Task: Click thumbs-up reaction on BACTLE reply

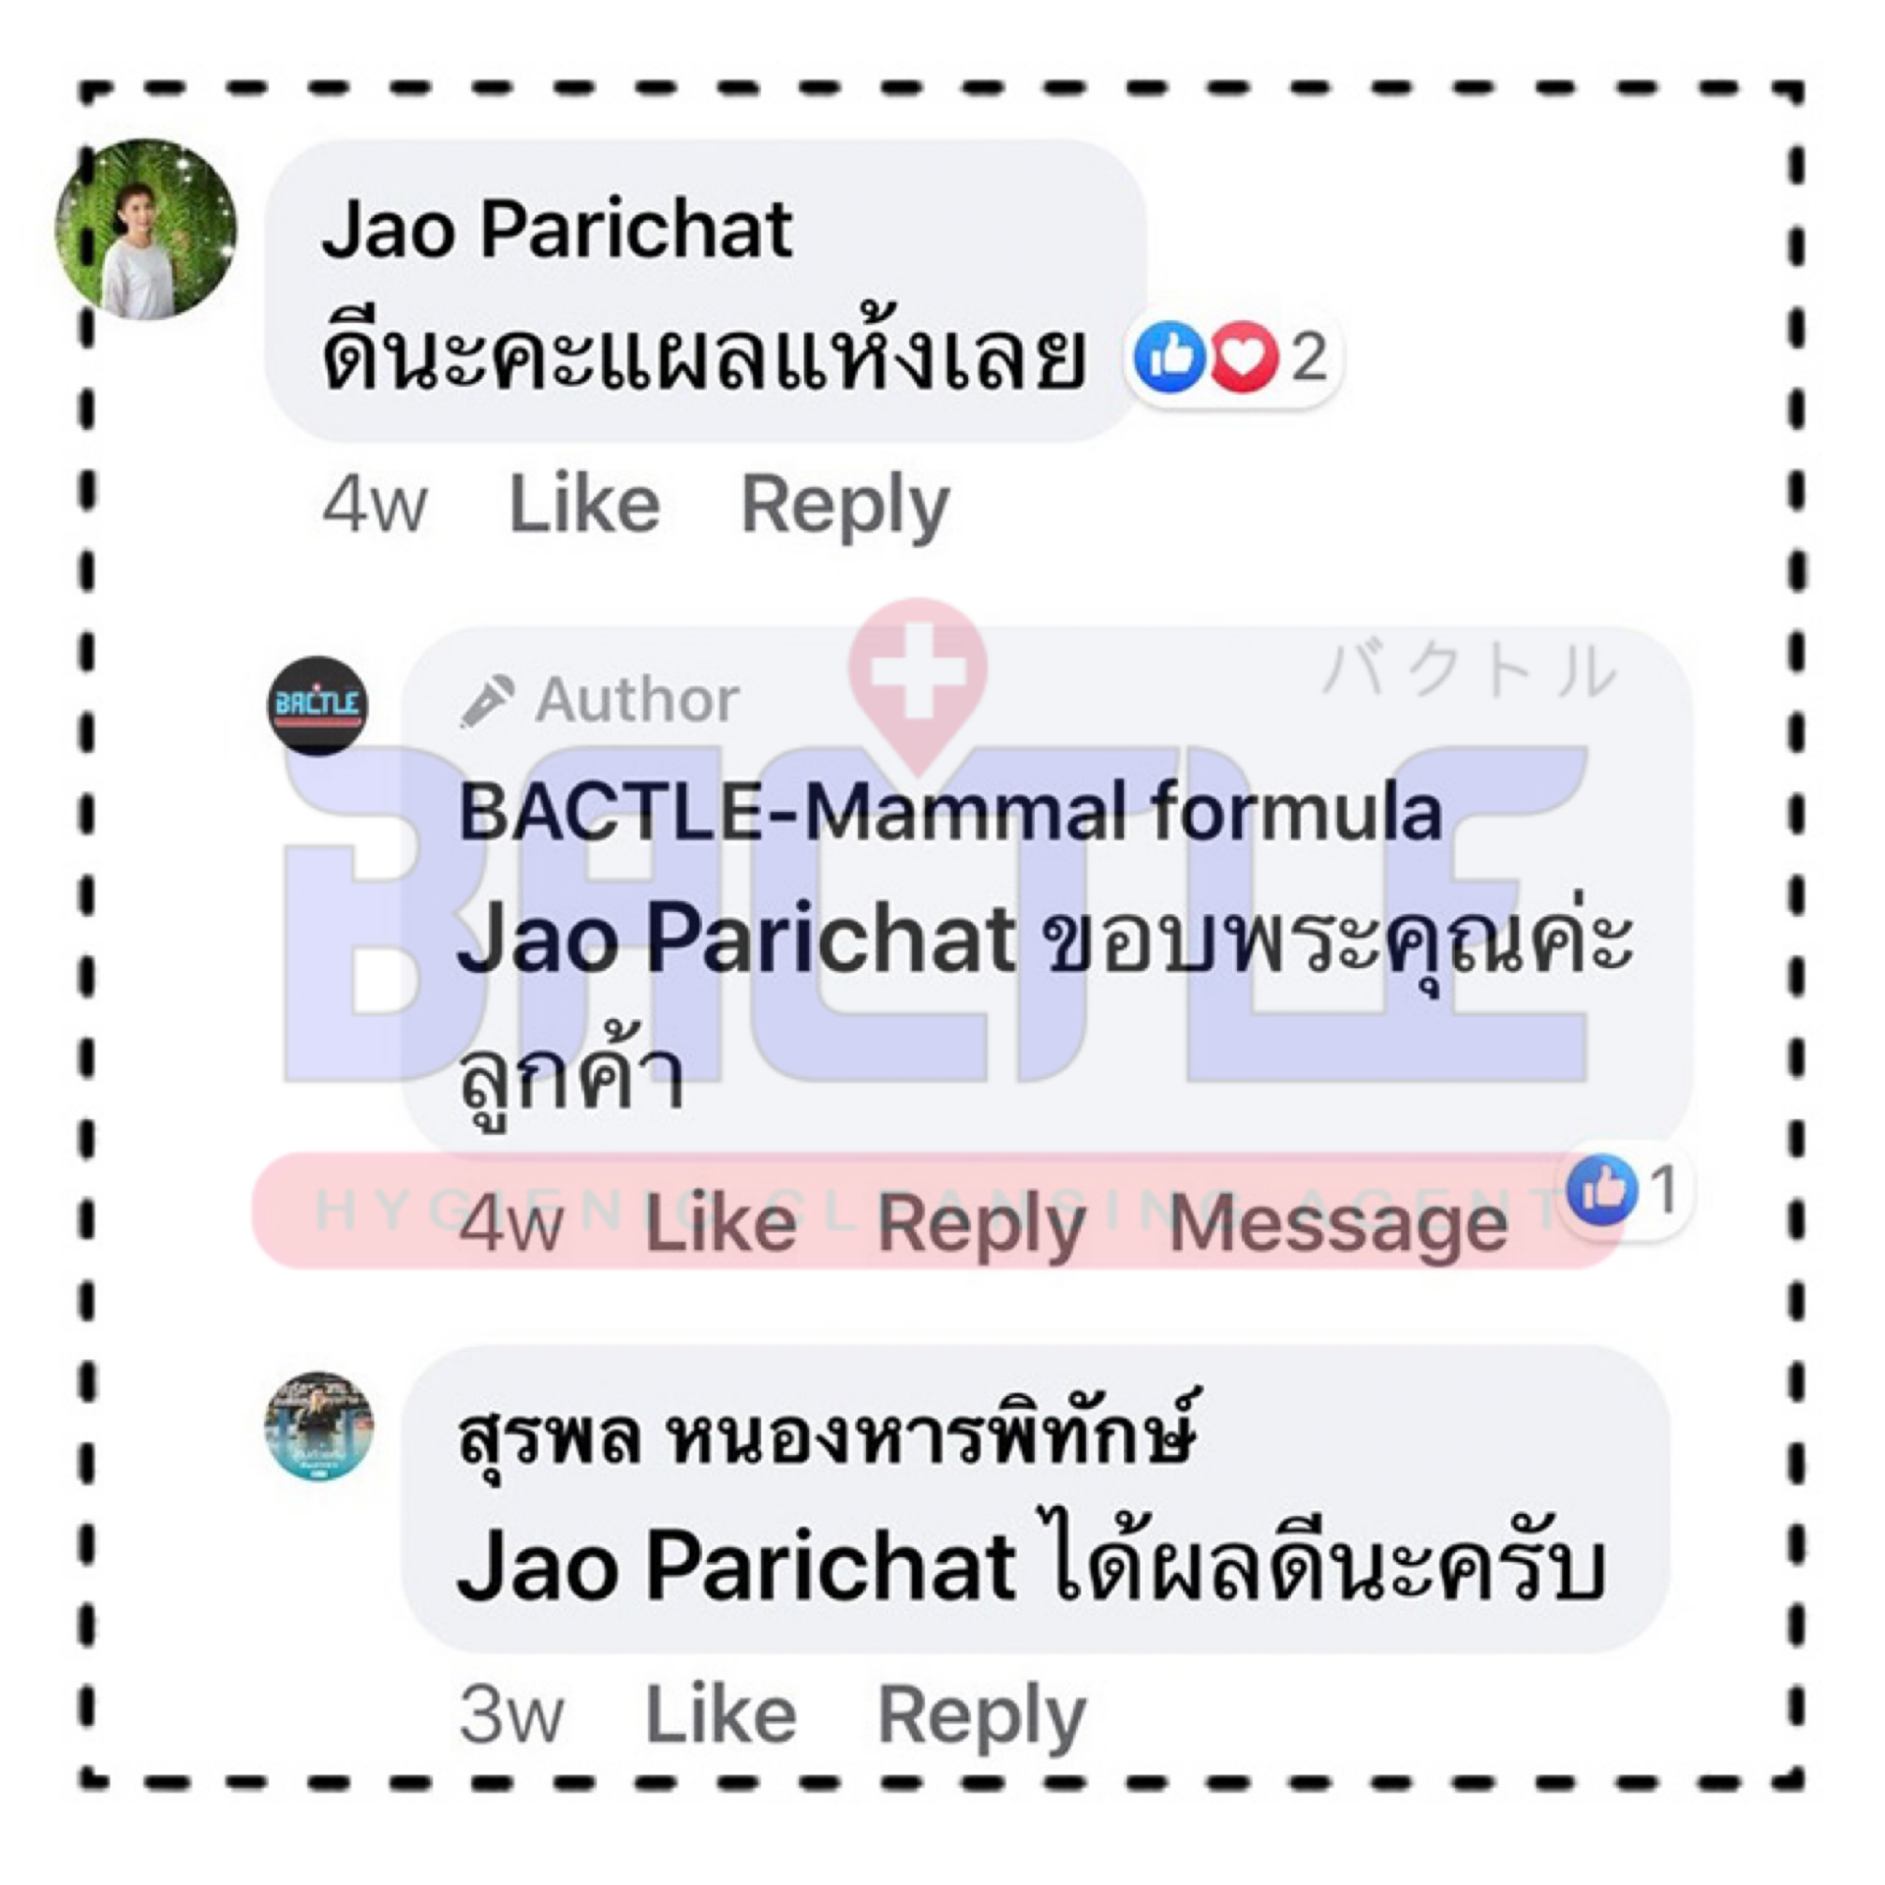Action: coord(1602,1190)
